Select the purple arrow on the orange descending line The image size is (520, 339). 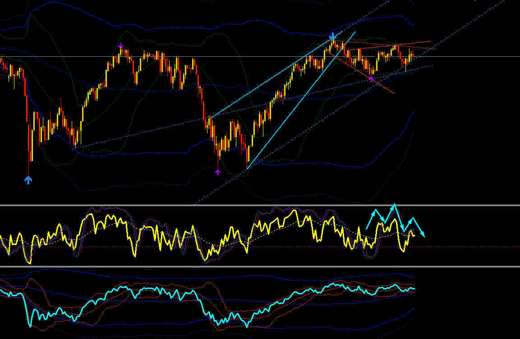[x=371, y=78]
